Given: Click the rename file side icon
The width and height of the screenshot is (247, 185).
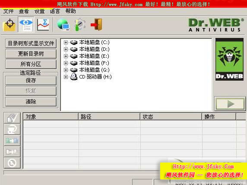Looking at the screenshot, I should point(12,140).
